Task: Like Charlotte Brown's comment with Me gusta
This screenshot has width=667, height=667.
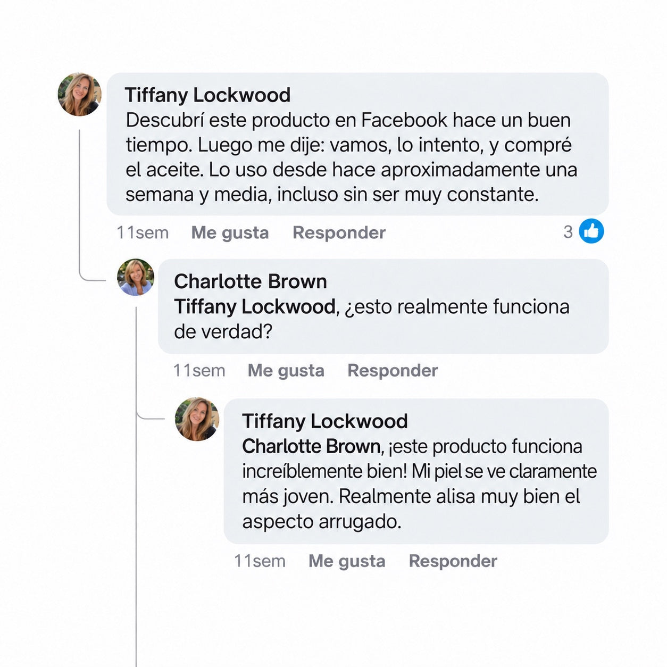Action: point(286,370)
